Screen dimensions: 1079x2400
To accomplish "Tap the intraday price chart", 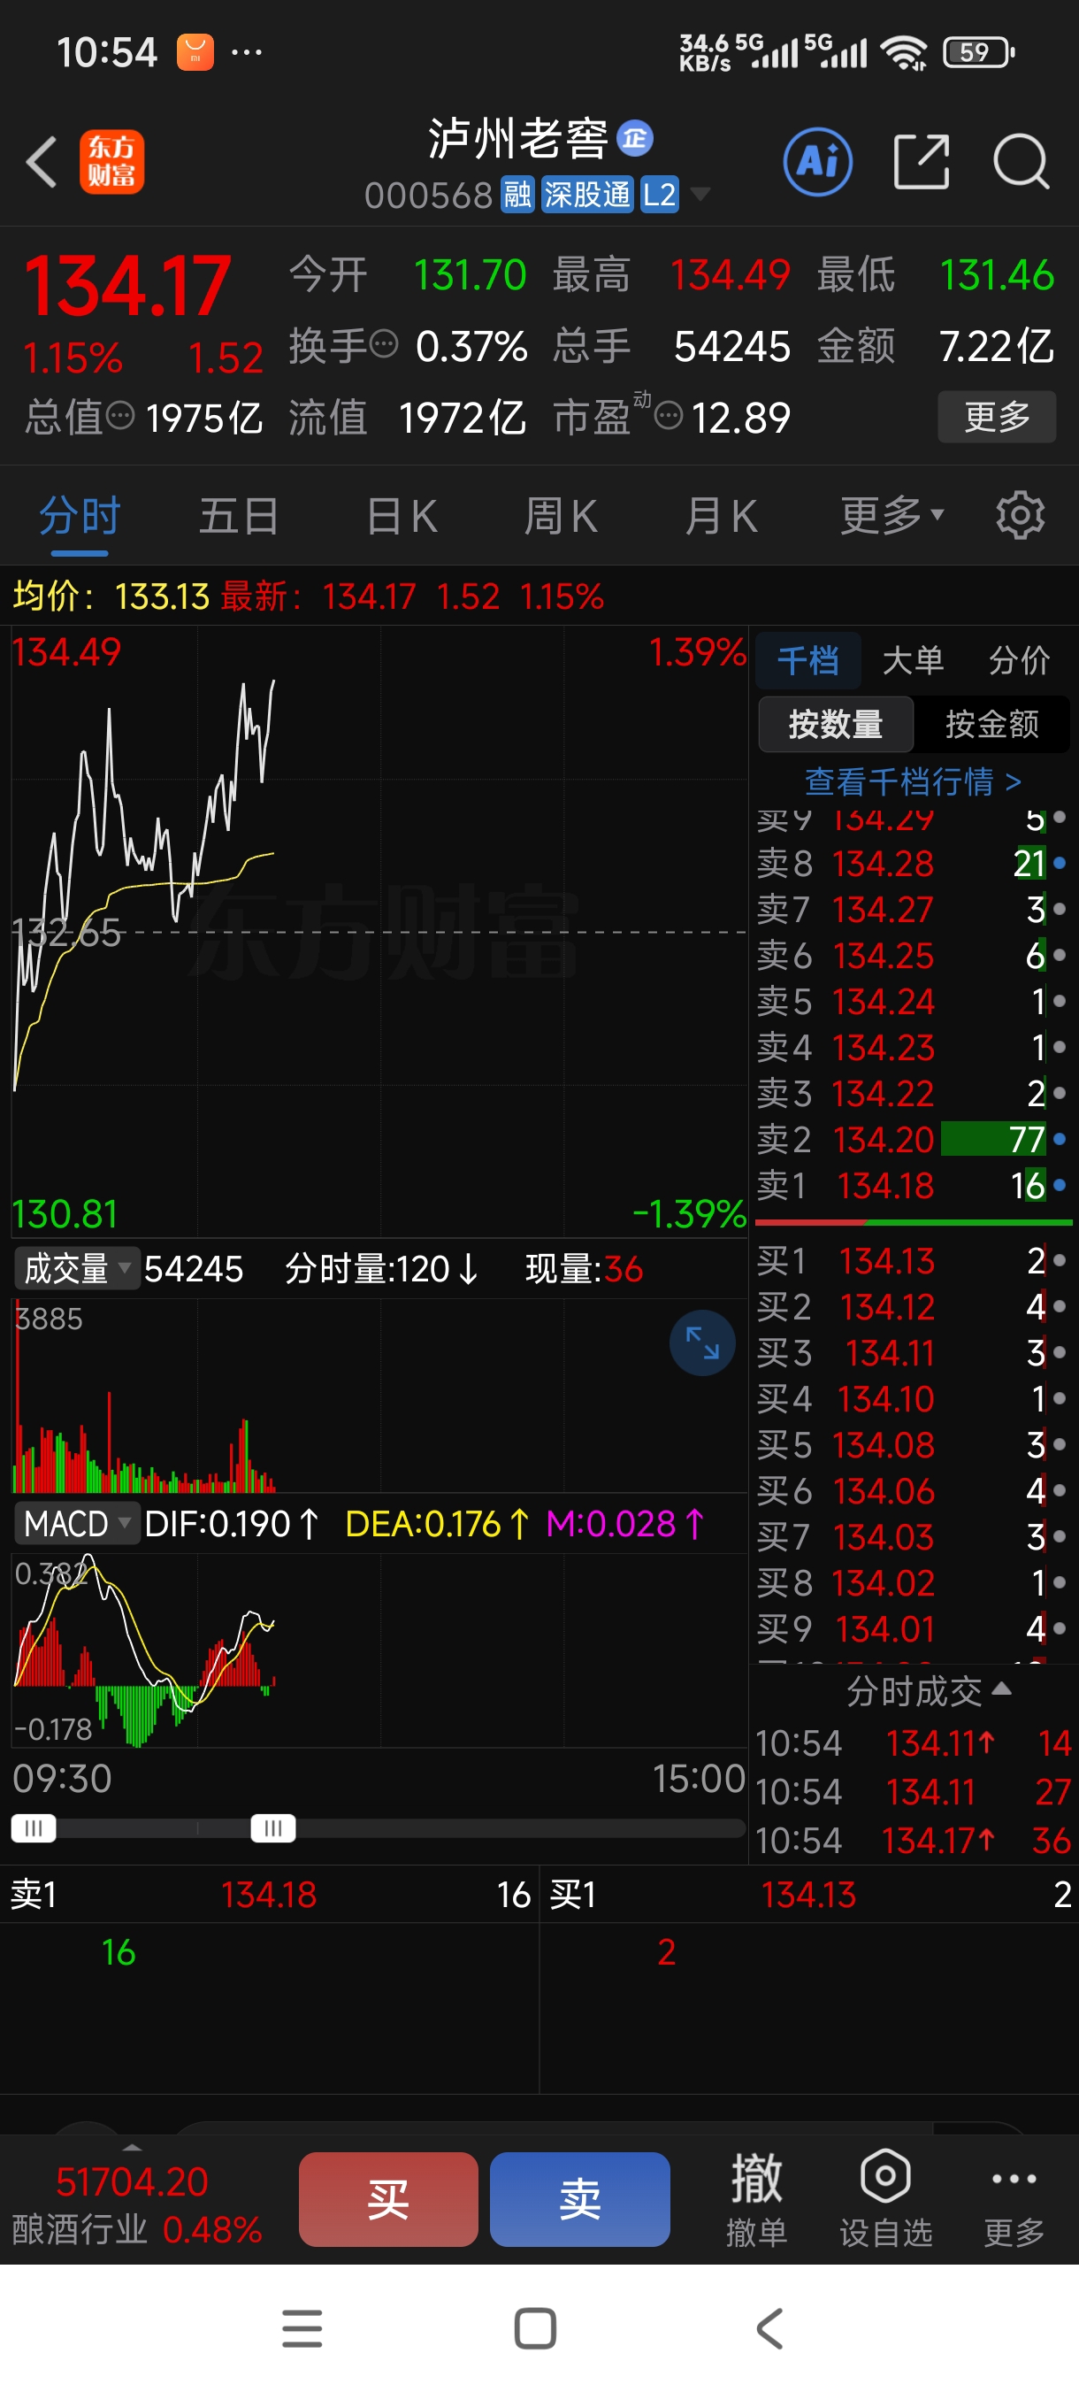I will (379, 932).
